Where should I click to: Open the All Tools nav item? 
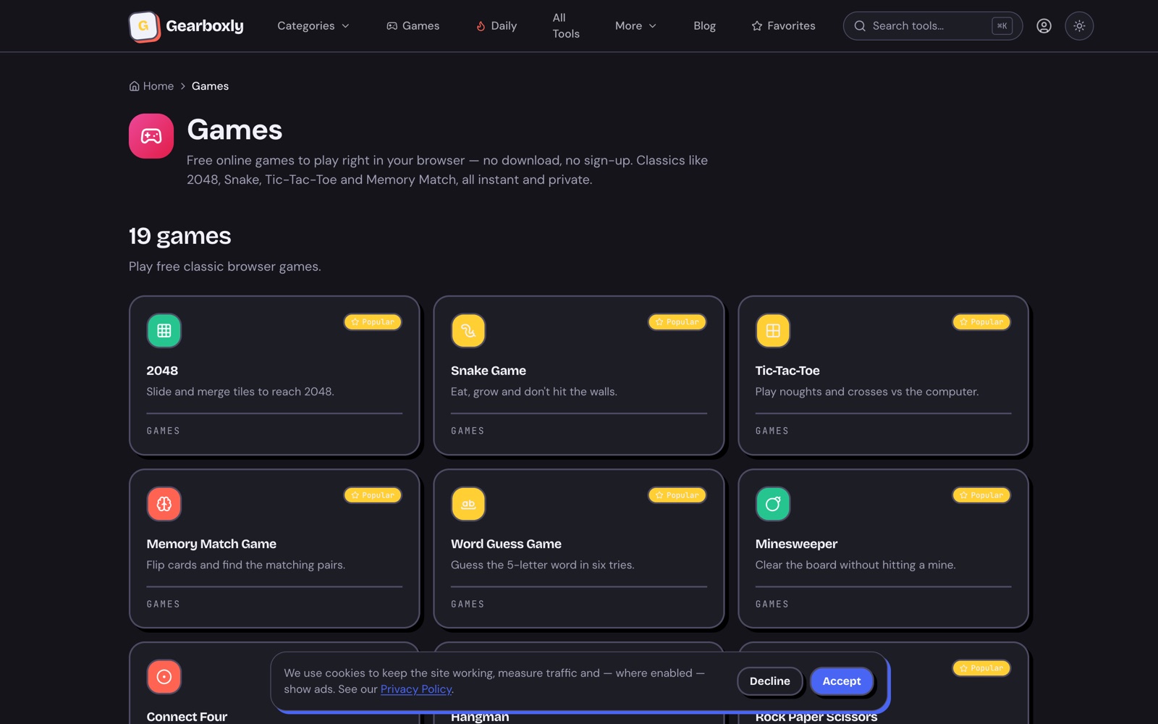566,26
